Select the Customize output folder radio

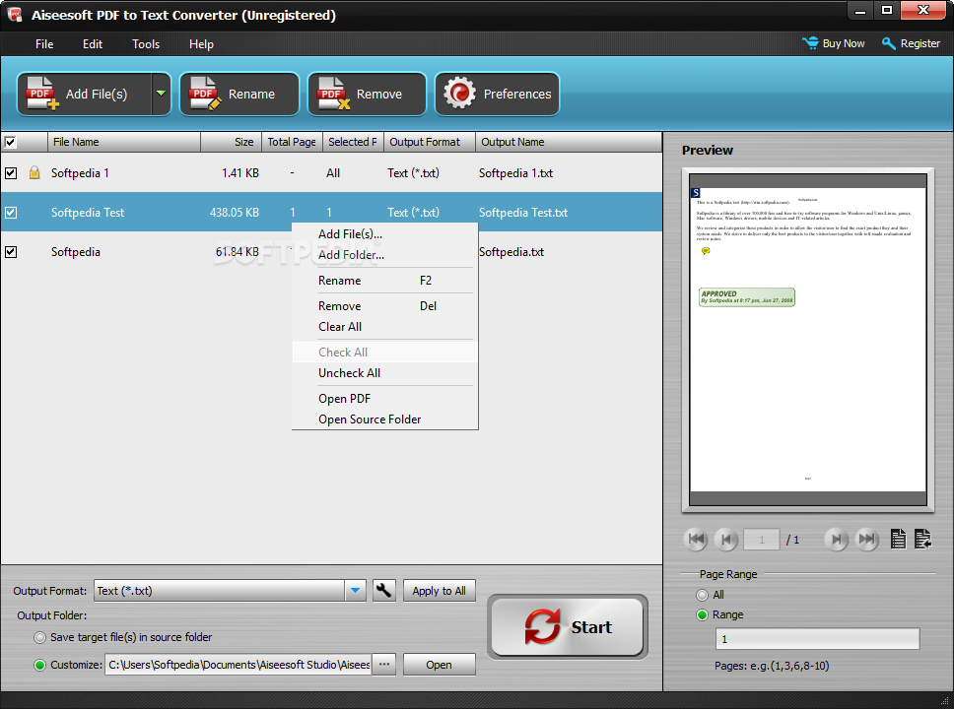tap(40, 666)
